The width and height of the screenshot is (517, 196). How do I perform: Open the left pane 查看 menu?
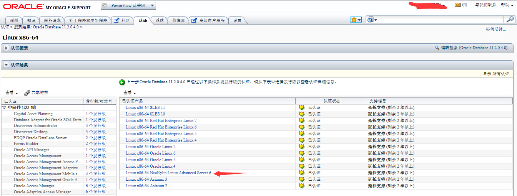pyautogui.click(x=12, y=93)
